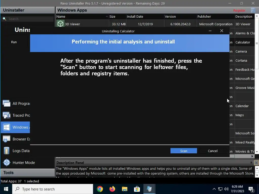Click the taskbar search box

[53, 189]
